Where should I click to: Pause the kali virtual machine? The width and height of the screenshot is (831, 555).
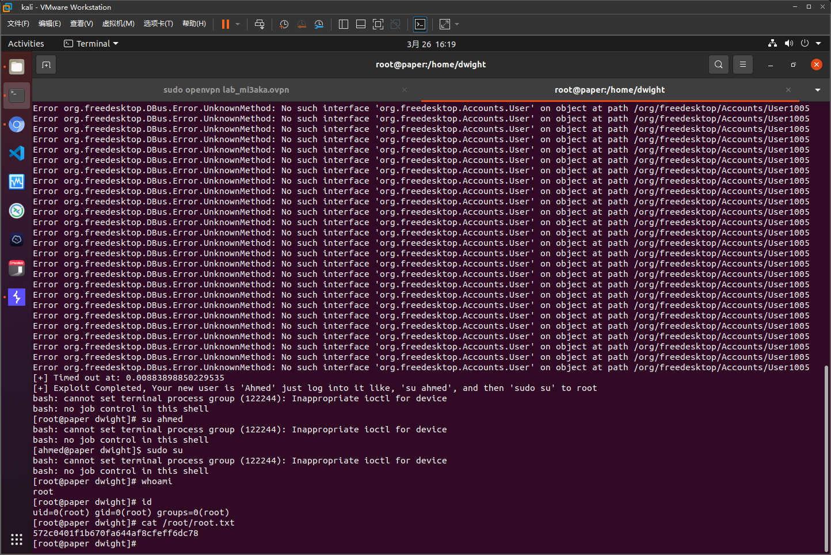225,24
